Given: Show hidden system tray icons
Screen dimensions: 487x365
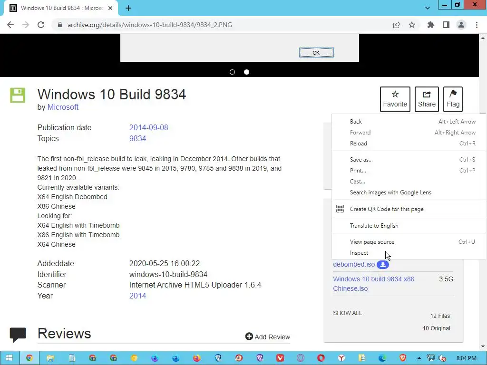Looking at the screenshot, I should [x=419, y=358].
